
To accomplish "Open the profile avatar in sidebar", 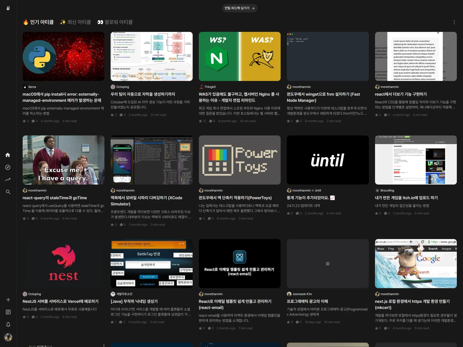I will tap(8, 337).
